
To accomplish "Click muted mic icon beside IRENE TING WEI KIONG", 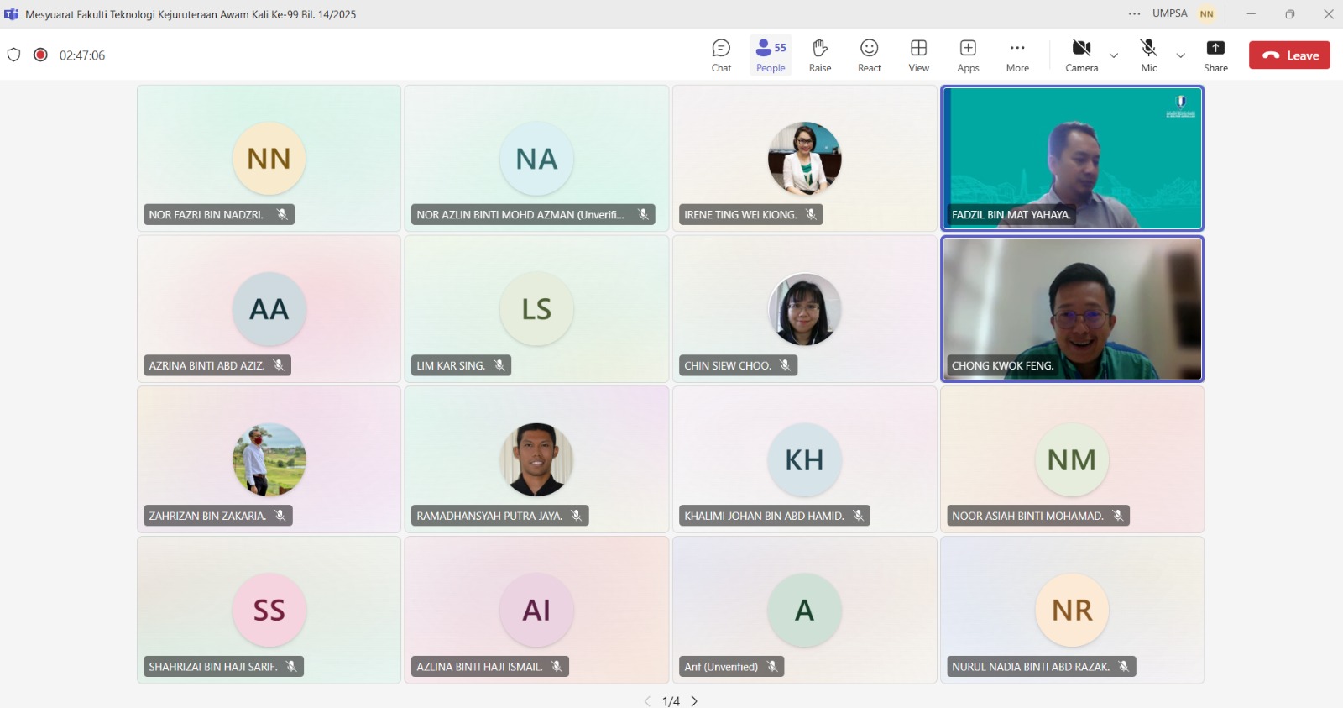I will tap(811, 214).
